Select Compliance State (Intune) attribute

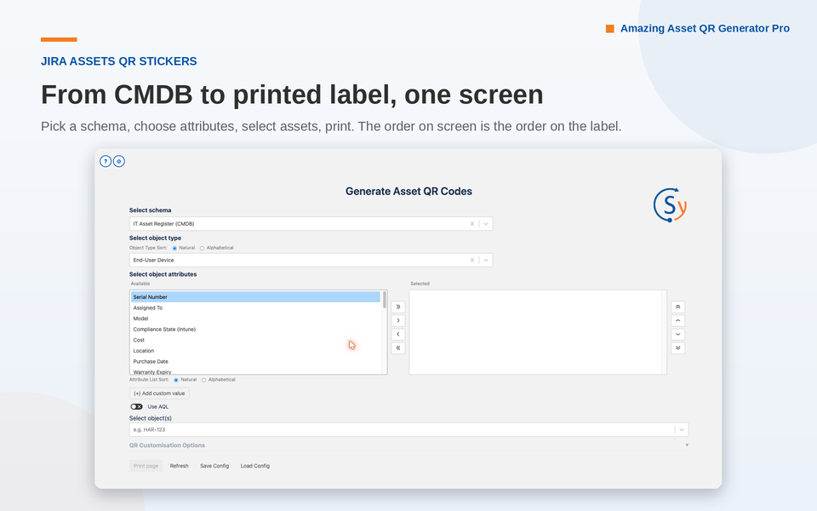point(256,329)
